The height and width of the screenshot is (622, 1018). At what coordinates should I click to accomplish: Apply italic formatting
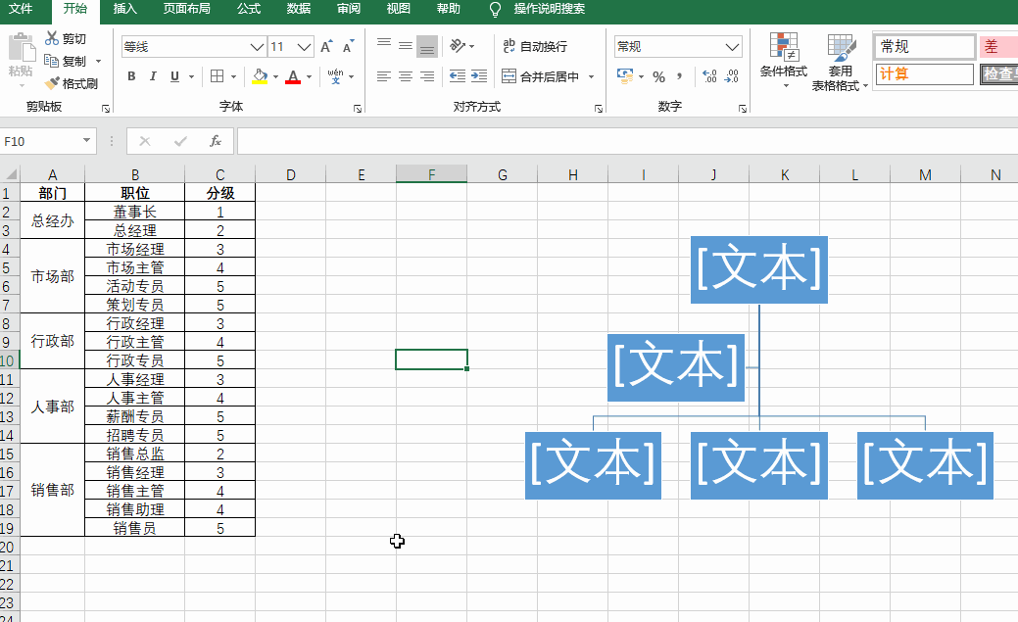153,75
